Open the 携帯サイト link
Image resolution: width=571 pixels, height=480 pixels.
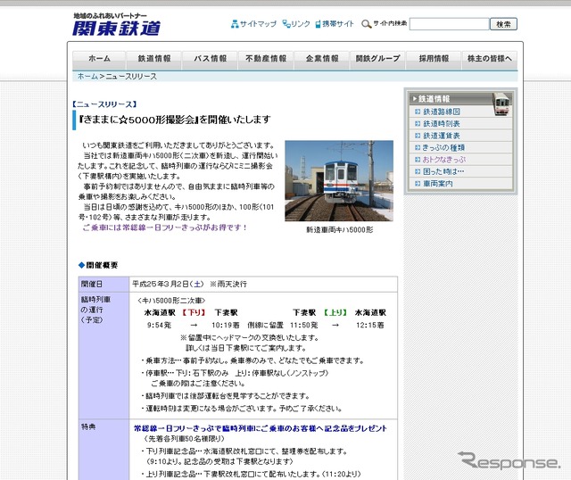pyautogui.click(x=338, y=24)
